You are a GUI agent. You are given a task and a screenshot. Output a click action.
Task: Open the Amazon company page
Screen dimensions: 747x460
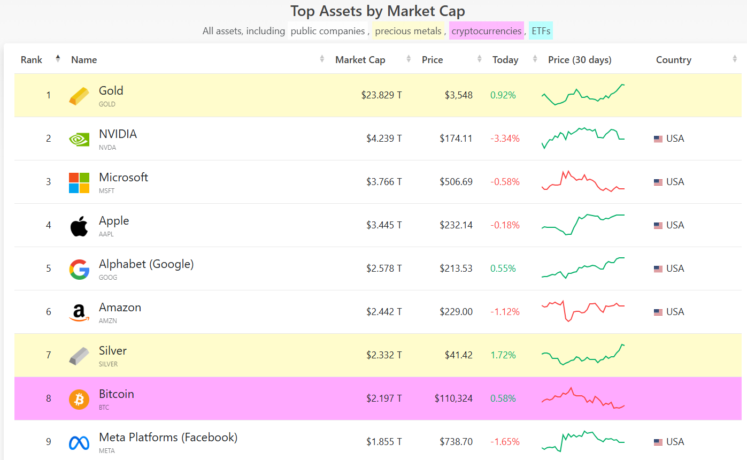120,307
